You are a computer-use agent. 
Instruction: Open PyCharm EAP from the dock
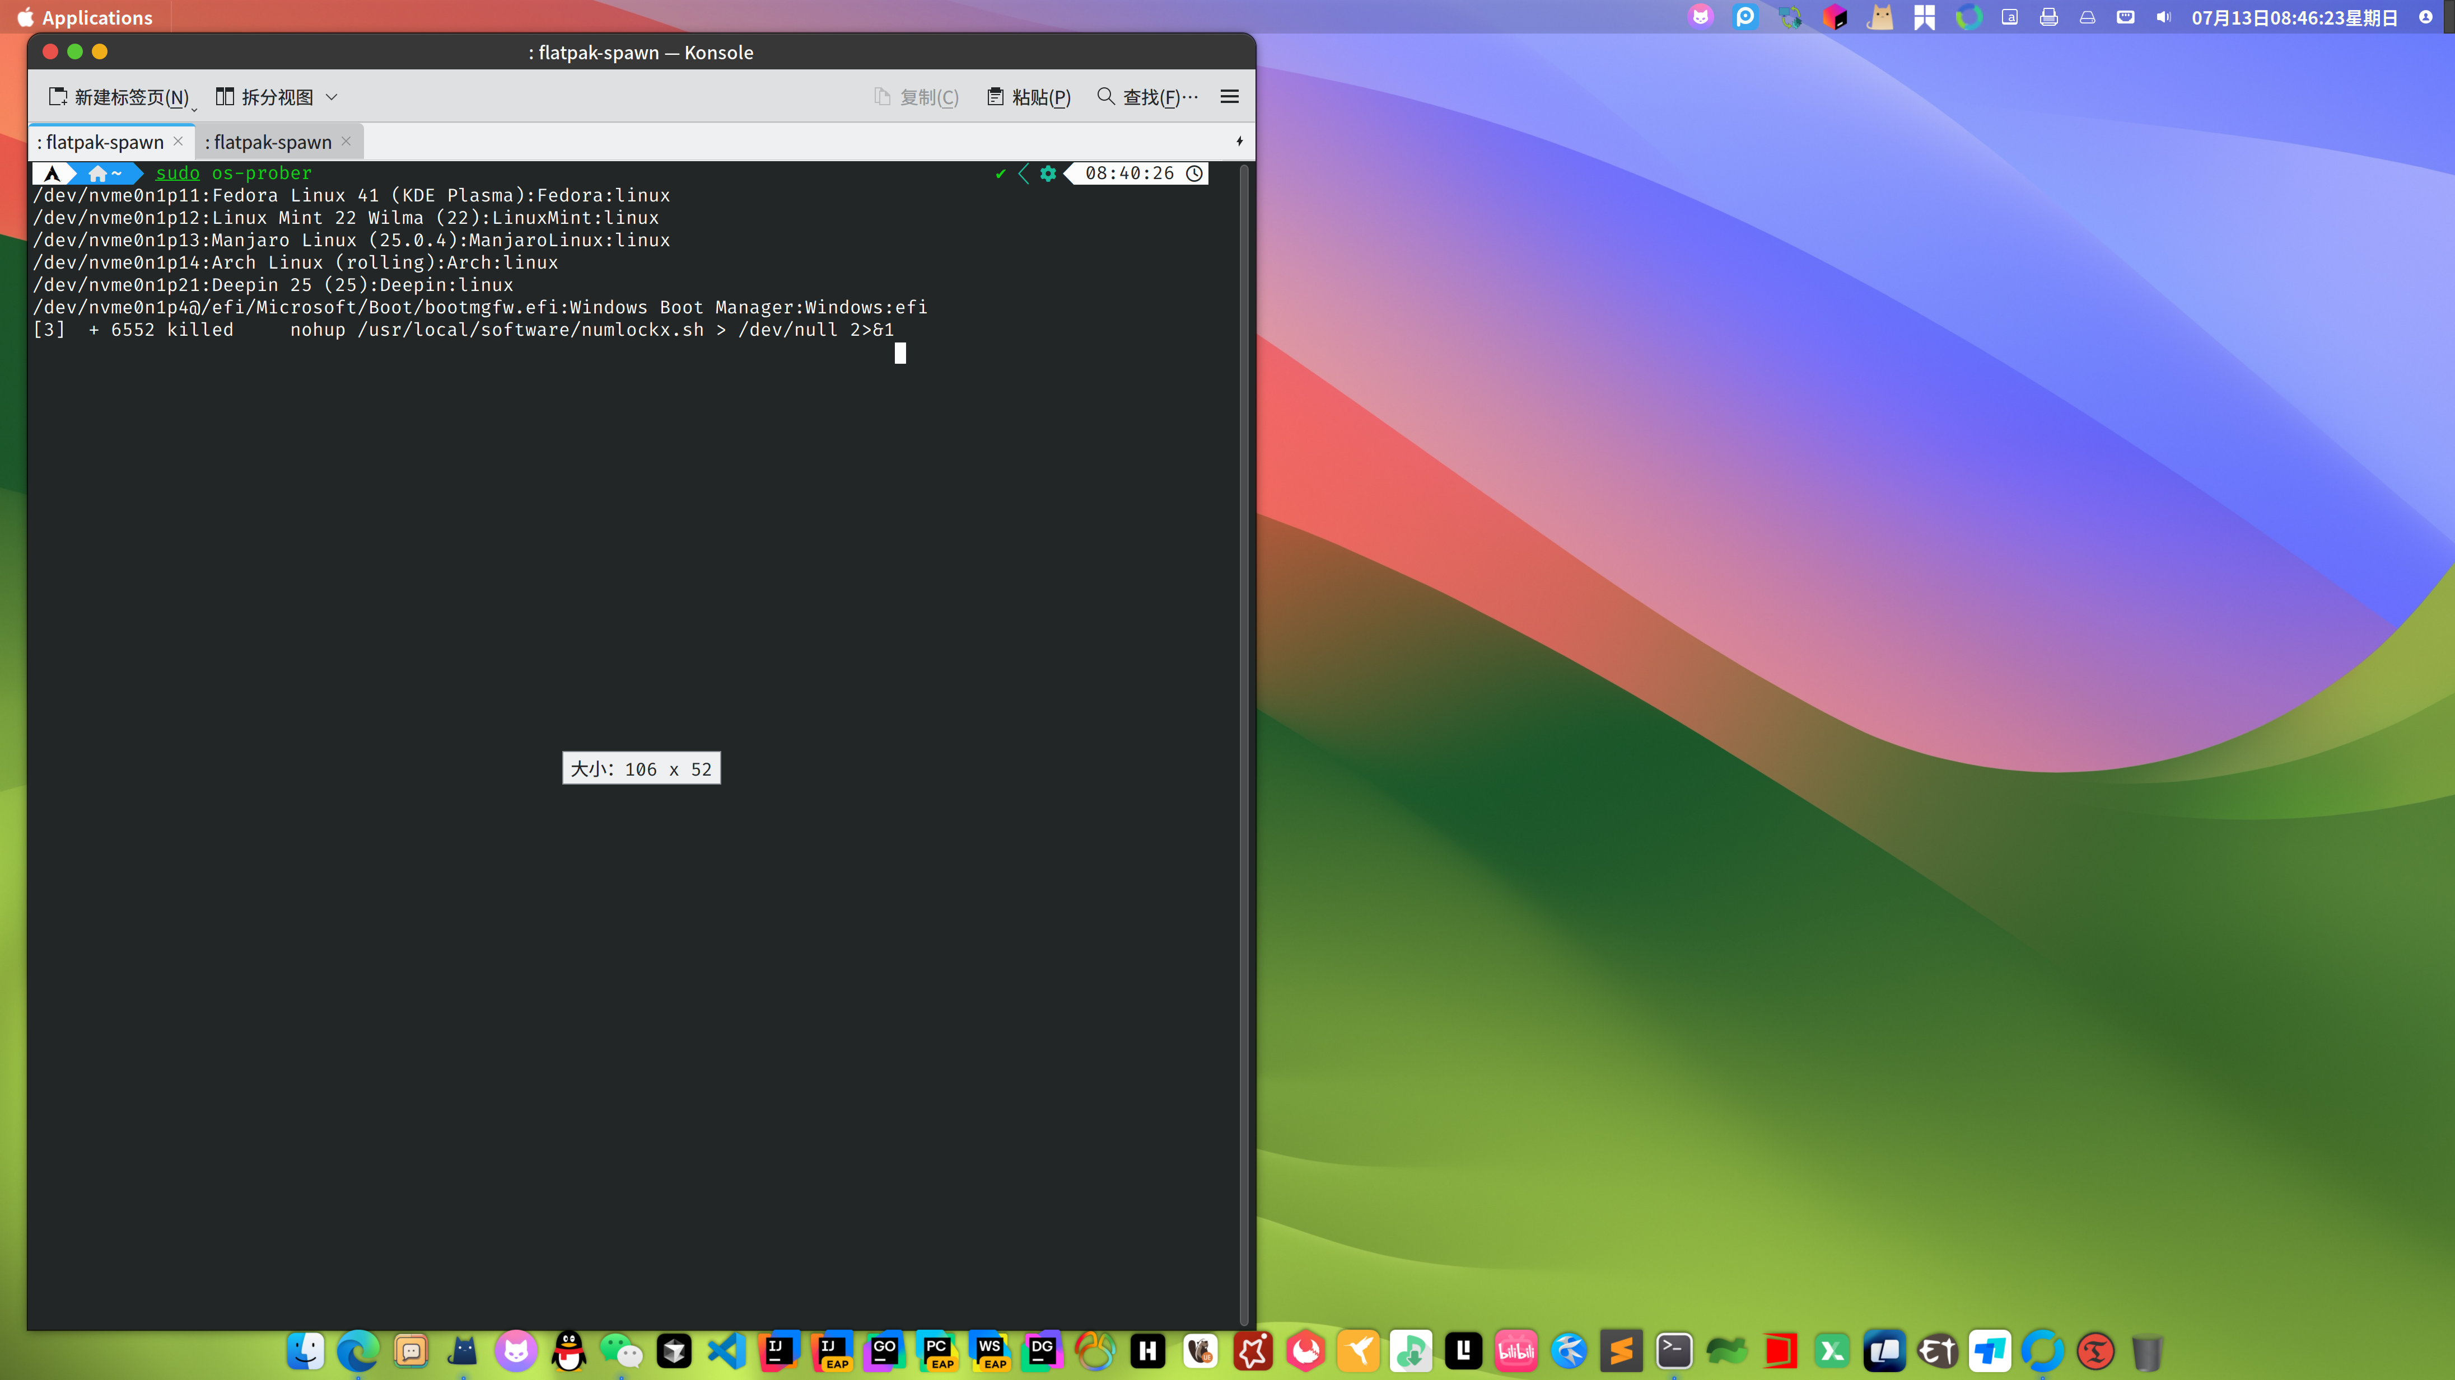coord(938,1350)
